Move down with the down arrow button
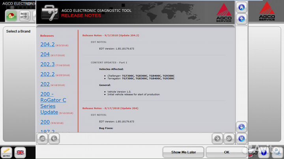Viewport: 284px width, 159px height. pos(241,127)
